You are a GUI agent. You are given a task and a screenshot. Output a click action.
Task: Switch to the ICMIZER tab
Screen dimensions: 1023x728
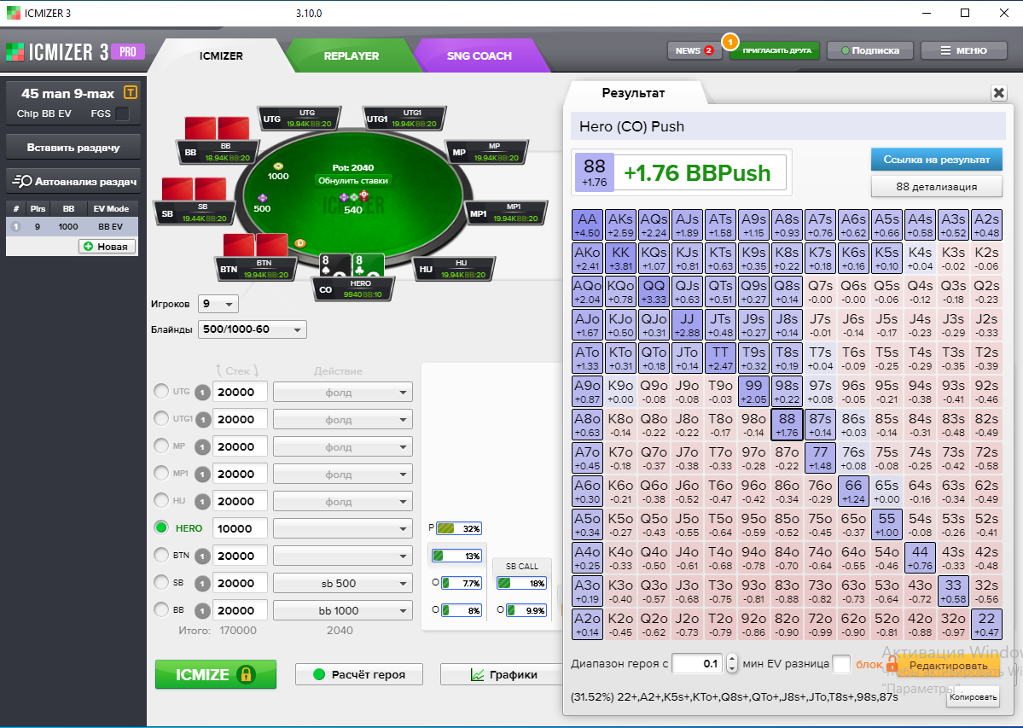point(220,56)
